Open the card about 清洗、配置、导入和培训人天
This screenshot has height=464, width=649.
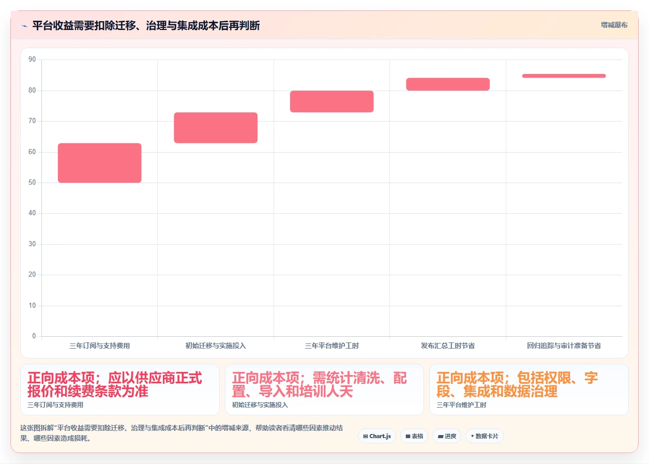tap(324, 389)
